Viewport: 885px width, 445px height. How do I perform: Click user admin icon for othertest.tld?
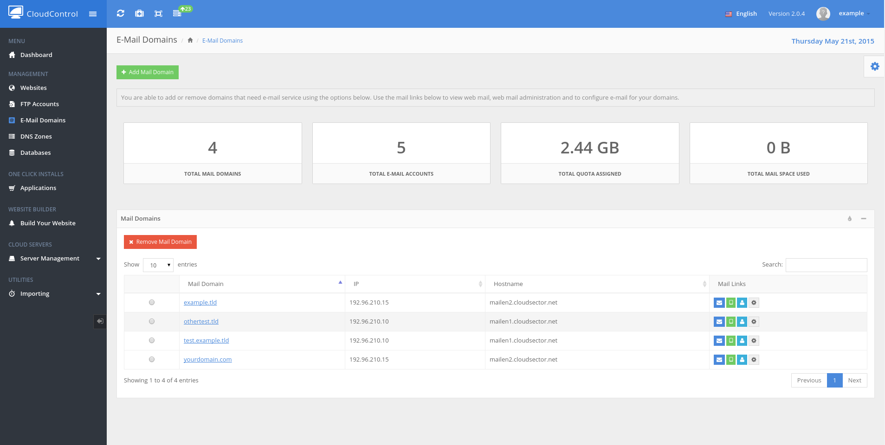click(742, 322)
